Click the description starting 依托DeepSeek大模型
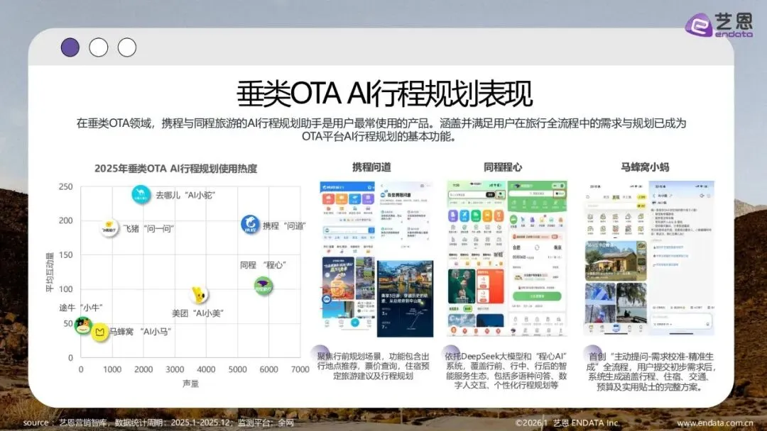The image size is (767, 431). [506, 371]
